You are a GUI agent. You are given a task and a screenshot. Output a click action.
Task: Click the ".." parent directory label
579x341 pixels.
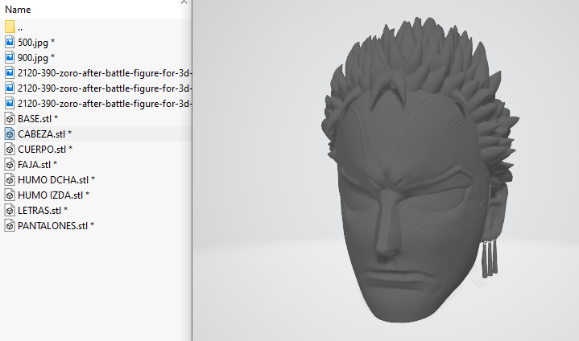tap(20, 29)
